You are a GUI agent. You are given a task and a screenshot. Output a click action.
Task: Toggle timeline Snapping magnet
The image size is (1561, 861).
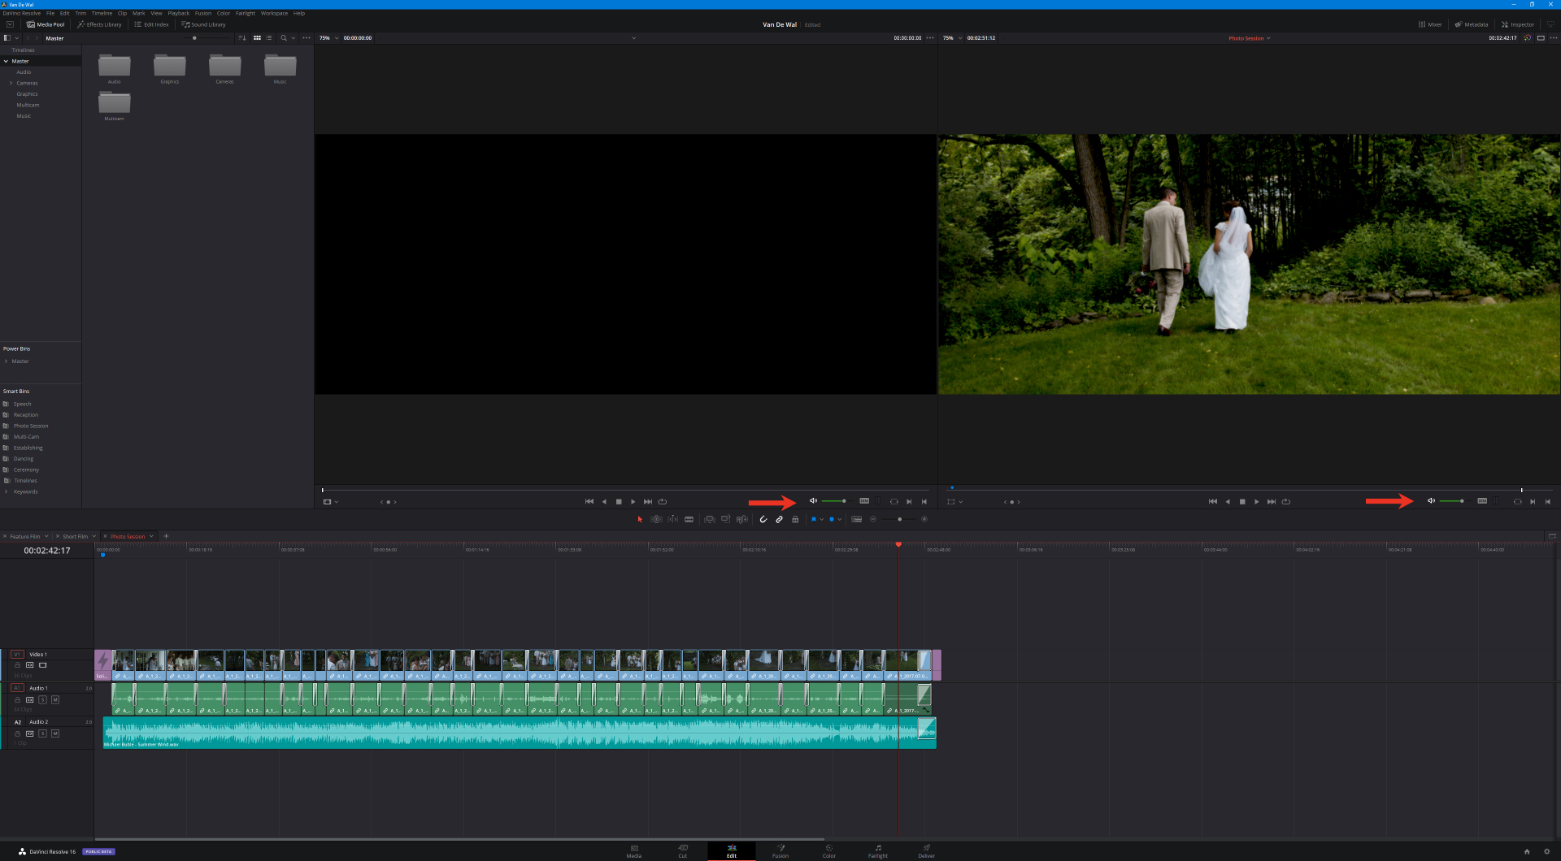click(x=763, y=519)
